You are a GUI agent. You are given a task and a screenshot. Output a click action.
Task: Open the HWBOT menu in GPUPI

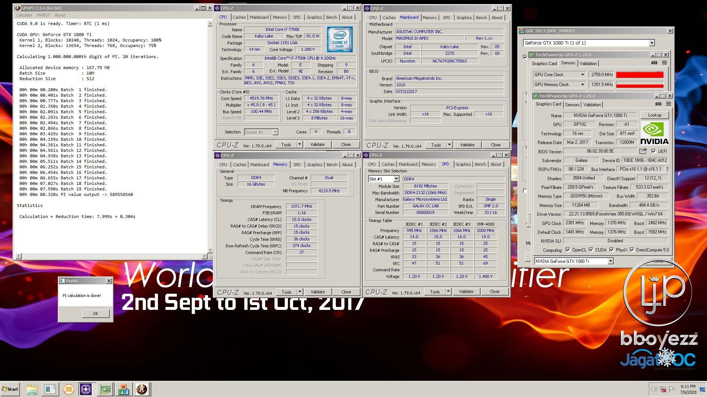(x=43, y=15)
